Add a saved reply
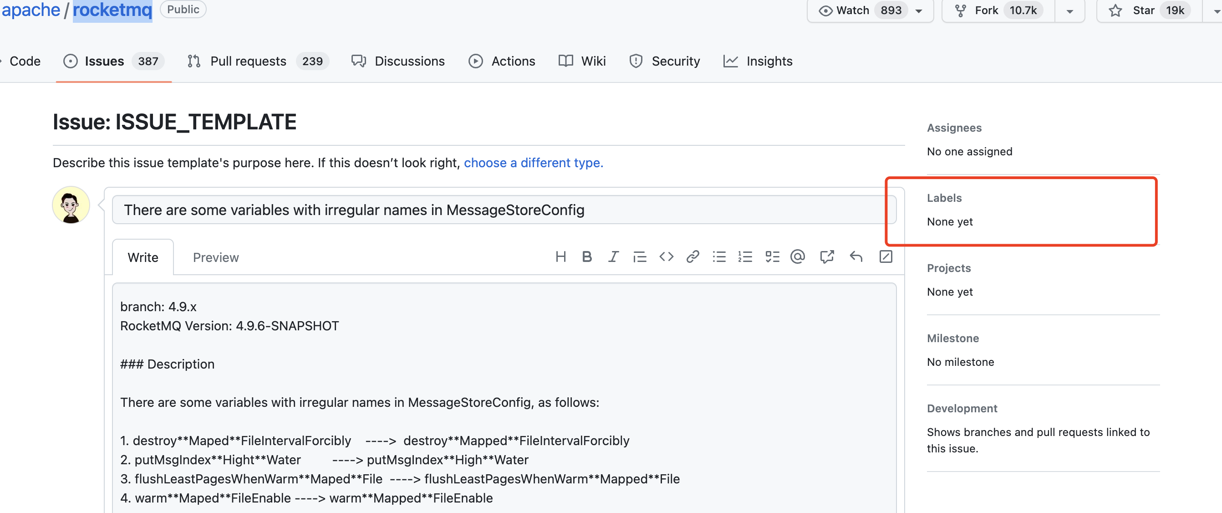1222x513 pixels. (x=856, y=257)
